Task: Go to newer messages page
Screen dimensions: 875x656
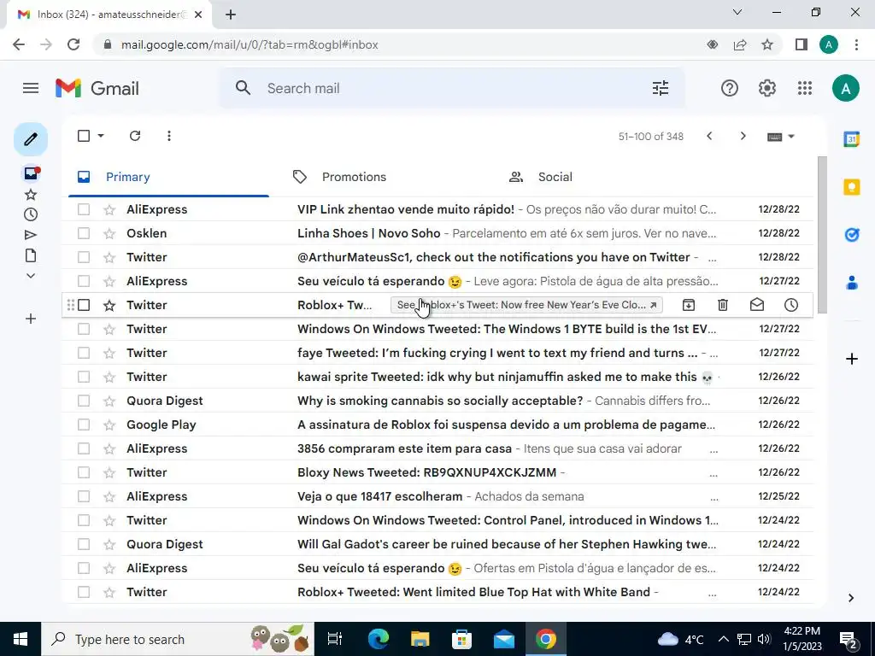Action: coord(709,136)
